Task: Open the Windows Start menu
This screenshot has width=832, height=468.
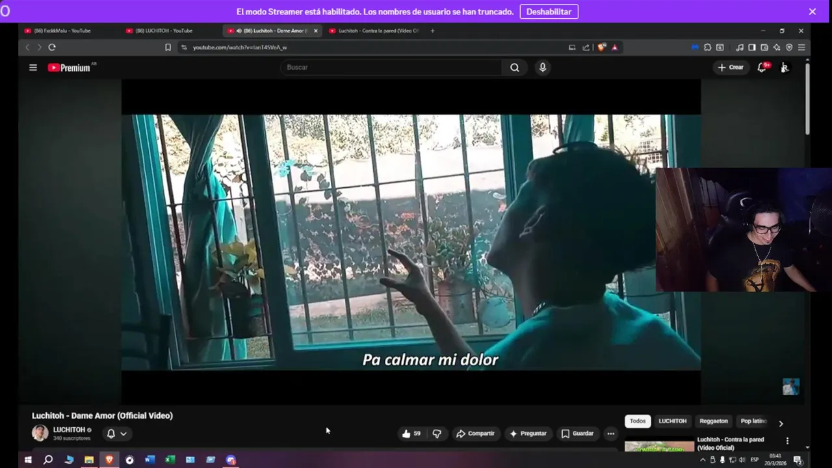Action: tap(28, 460)
